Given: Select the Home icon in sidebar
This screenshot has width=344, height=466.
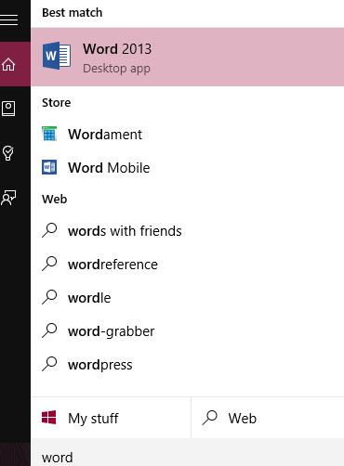Looking at the screenshot, I should 8,64.
